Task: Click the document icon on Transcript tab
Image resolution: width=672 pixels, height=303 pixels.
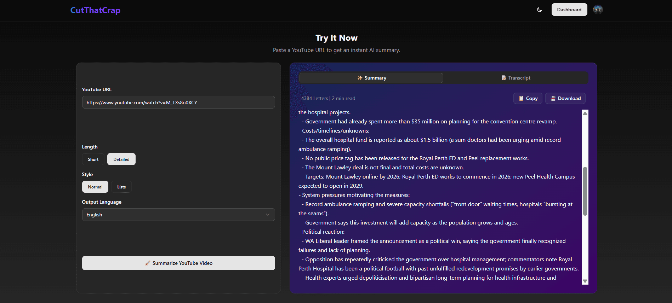Action: tap(503, 78)
